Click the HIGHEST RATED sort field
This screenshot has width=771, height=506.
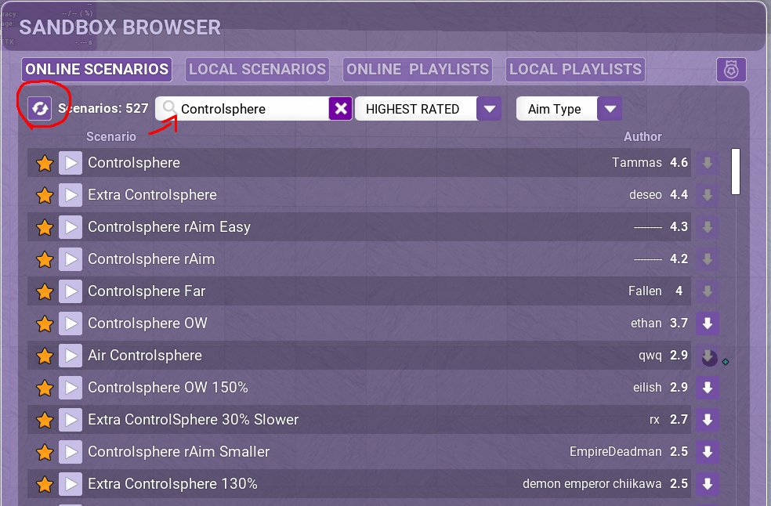tap(416, 109)
